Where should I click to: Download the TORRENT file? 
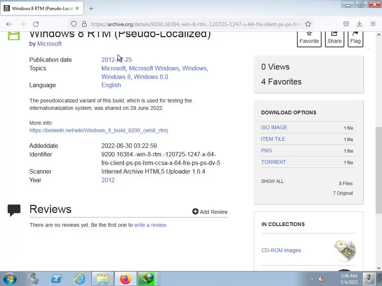click(273, 162)
